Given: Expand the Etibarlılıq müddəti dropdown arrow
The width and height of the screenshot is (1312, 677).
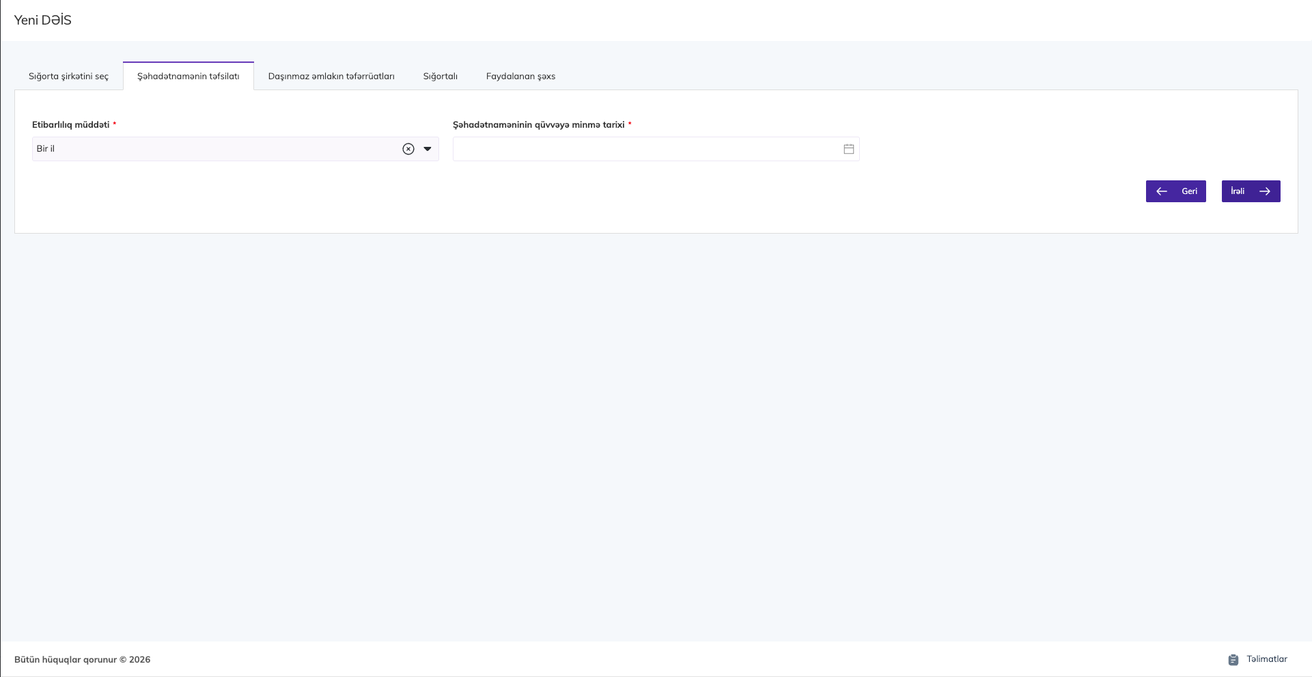Looking at the screenshot, I should click(428, 149).
